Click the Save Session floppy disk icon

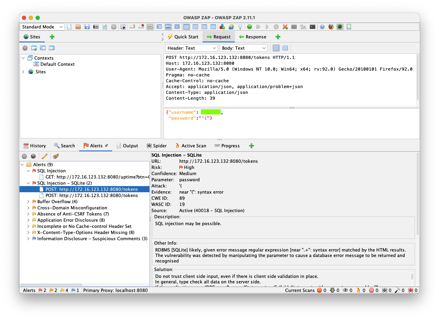tap(87, 27)
